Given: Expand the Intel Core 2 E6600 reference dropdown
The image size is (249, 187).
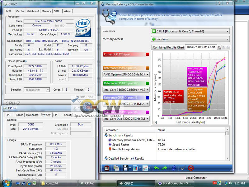Looking at the screenshot, I should [126, 104].
